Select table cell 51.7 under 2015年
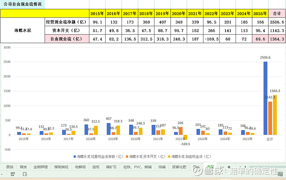The height and width of the screenshot is (180, 286). (97, 30)
